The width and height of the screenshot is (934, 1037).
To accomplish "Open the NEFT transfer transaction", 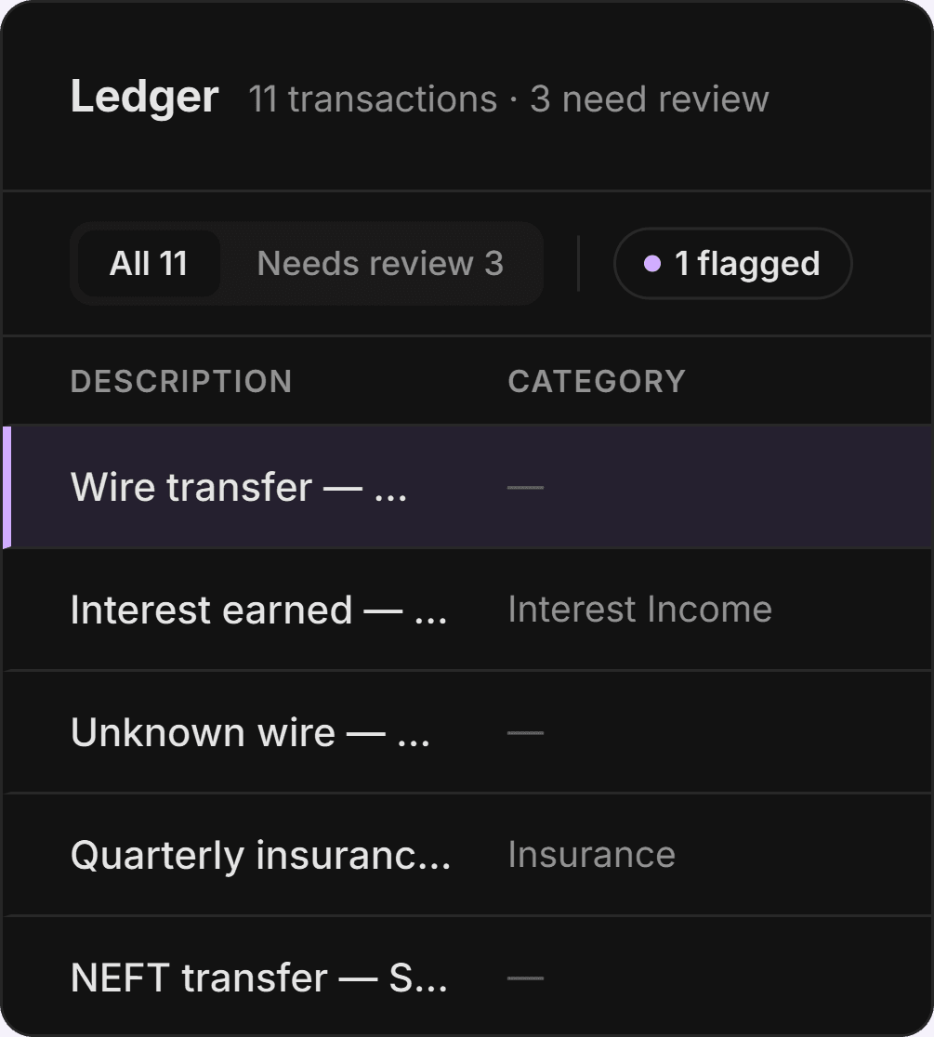I will point(467,977).
